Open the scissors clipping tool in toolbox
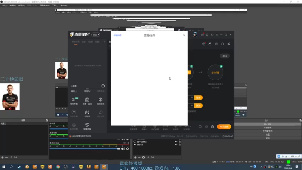 [74, 101]
